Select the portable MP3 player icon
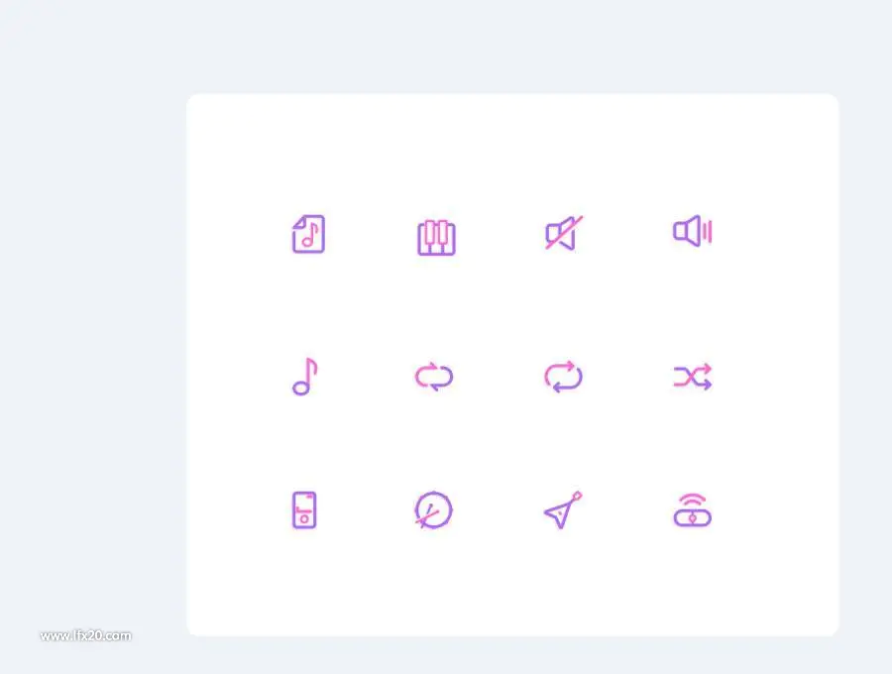The height and width of the screenshot is (674, 892). tap(304, 510)
